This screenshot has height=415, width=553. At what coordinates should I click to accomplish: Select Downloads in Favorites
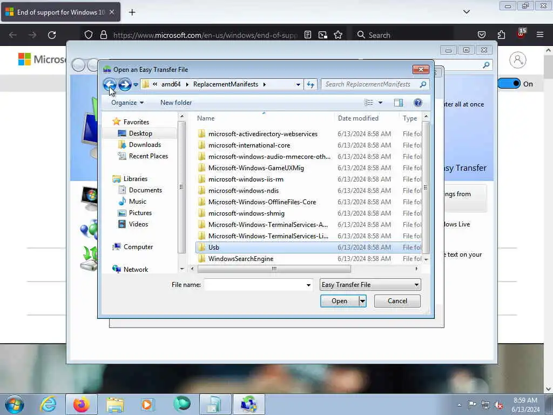coord(145,145)
